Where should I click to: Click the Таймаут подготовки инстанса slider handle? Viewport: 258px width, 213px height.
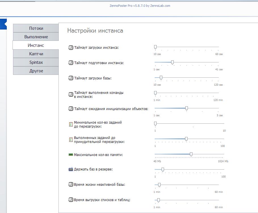coord(172,62)
